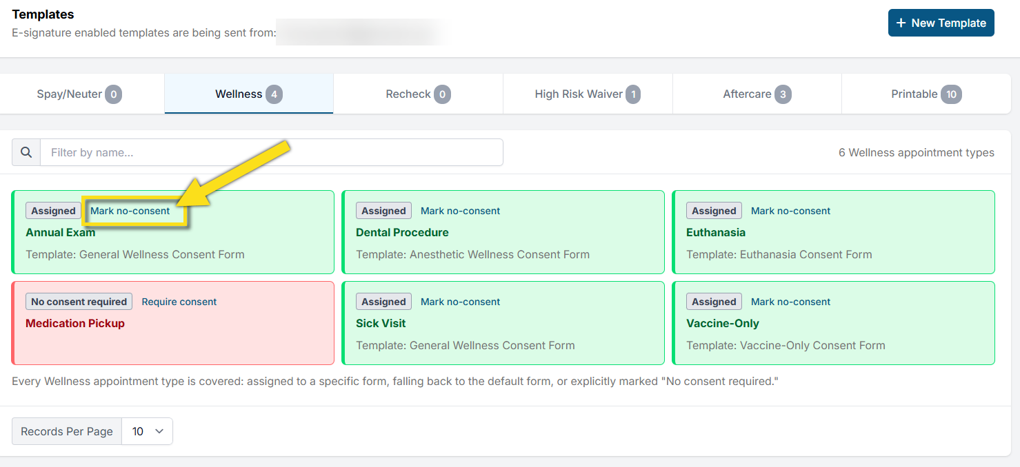Click the Dental Procedure card title
This screenshot has width=1020, height=467.
click(402, 232)
